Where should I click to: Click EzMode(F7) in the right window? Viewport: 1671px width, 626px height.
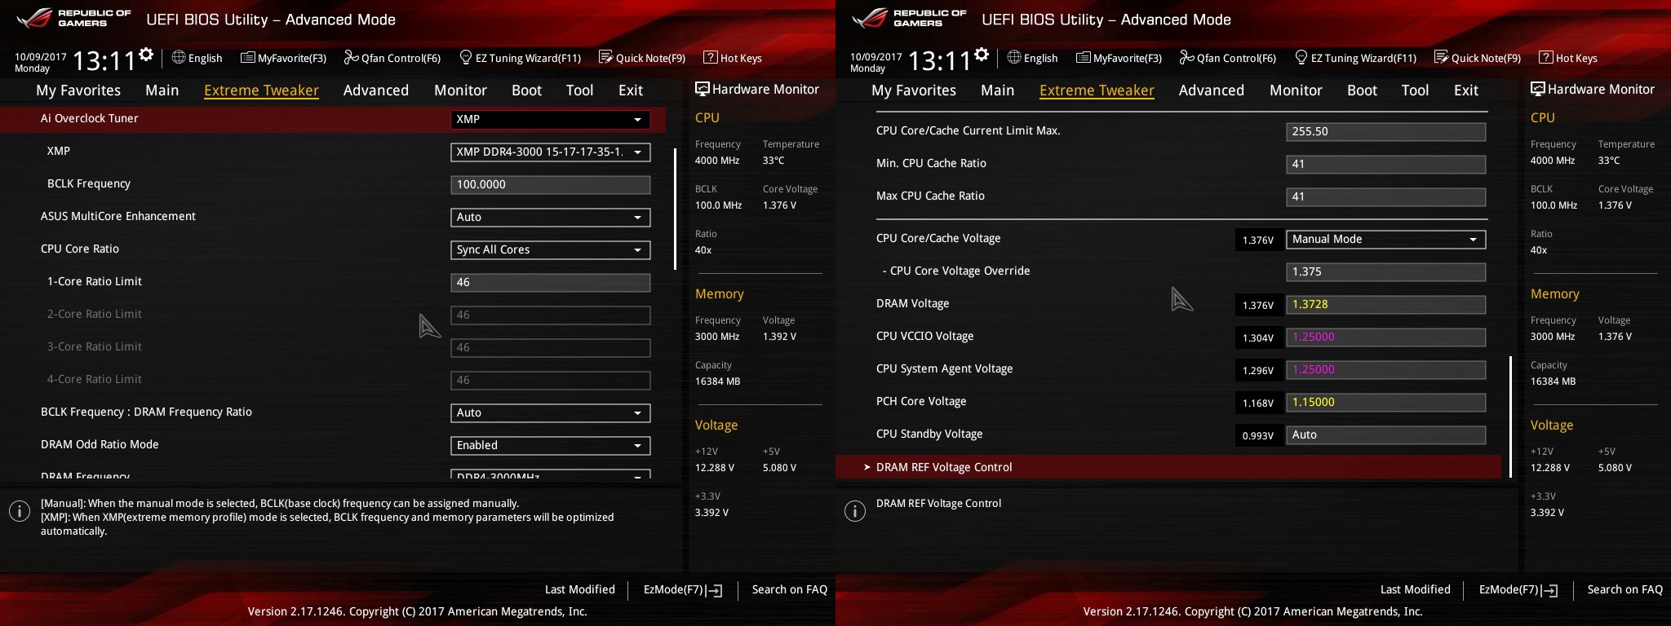point(1518,589)
